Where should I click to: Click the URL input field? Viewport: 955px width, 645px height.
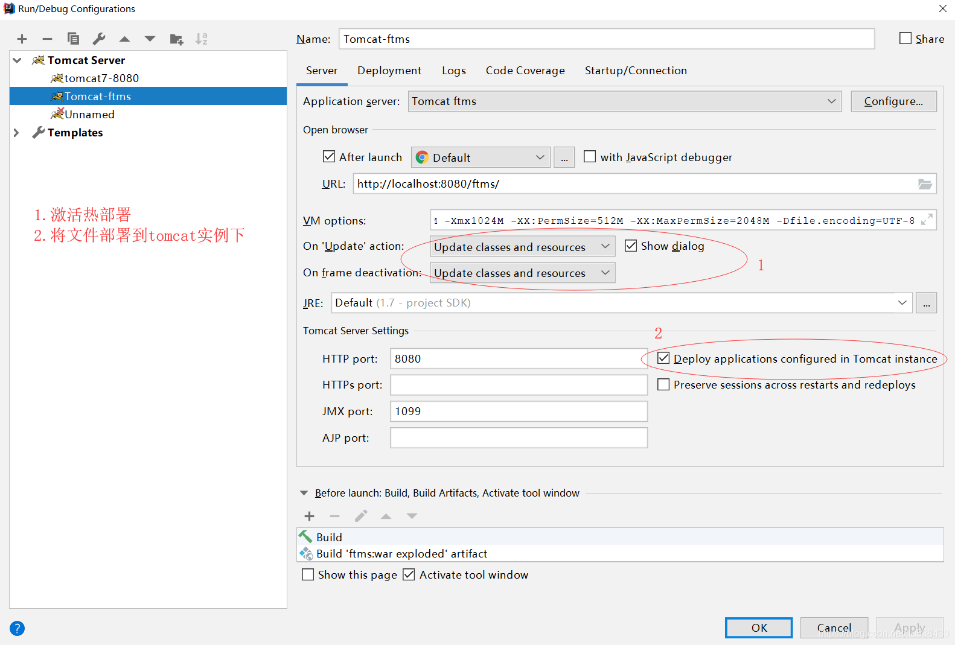click(645, 183)
